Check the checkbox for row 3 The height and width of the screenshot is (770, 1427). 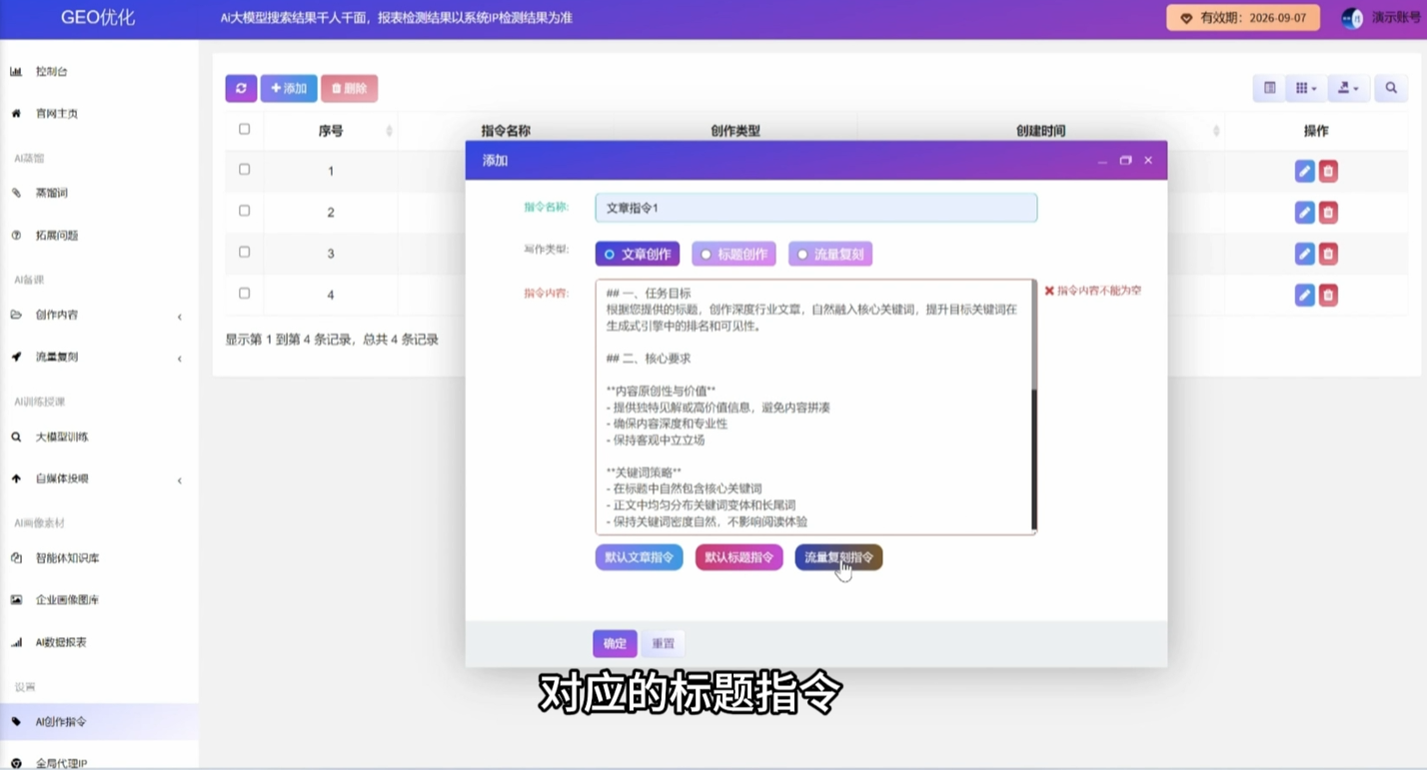(x=243, y=253)
